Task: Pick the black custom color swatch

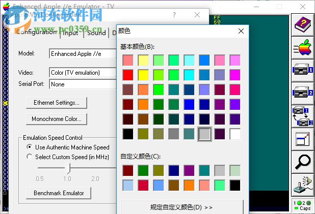Action: (235, 186)
